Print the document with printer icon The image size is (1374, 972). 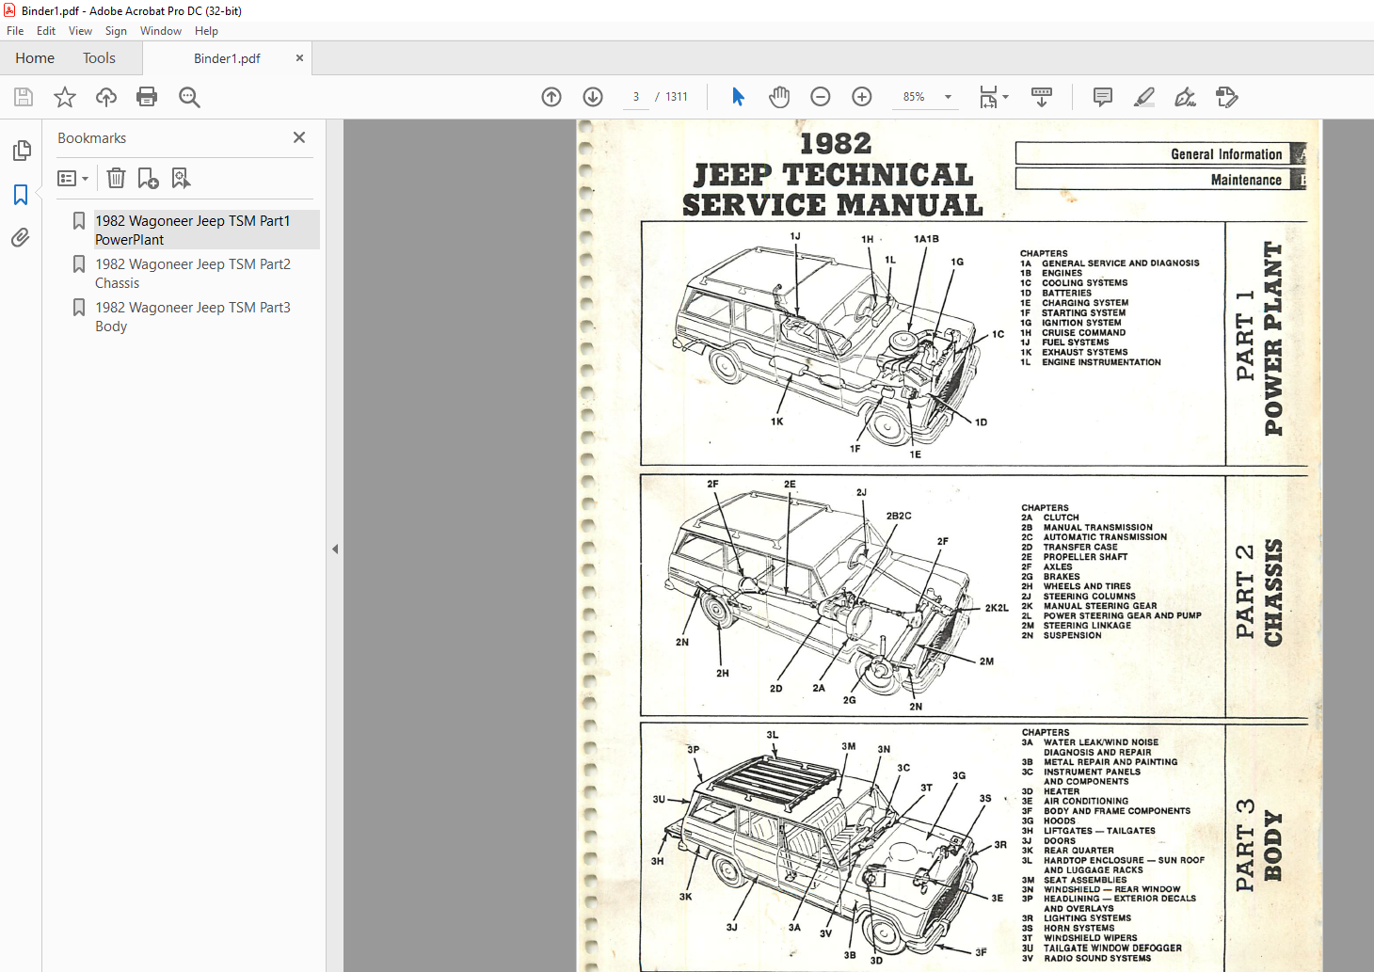(147, 97)
